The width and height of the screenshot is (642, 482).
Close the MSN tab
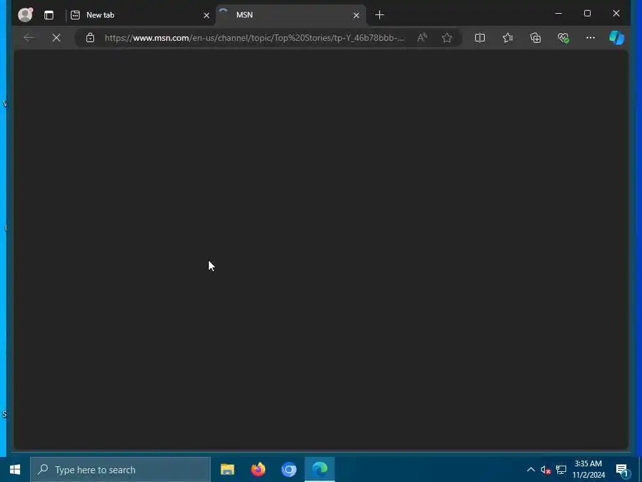coord(356,15)
